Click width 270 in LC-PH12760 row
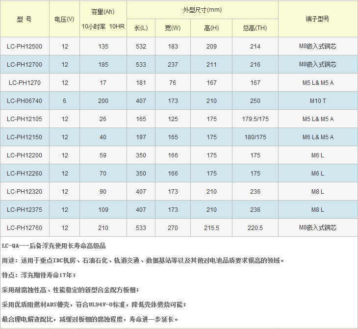 pyautogui.click(x=173, y=228)
